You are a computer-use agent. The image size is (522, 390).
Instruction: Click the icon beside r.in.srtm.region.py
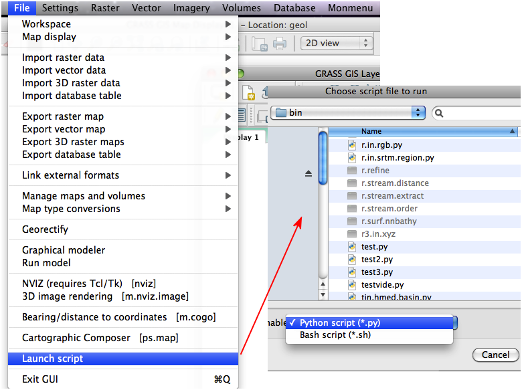[x=352, y=158]
